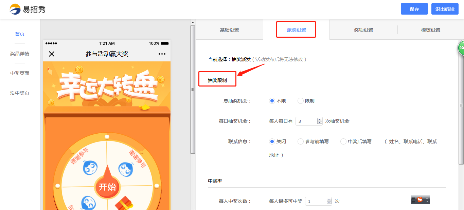Screen dimensions: 464x210
Task: Decrease 每日抽奖机会 stepper value
Action: pos(319,123)
